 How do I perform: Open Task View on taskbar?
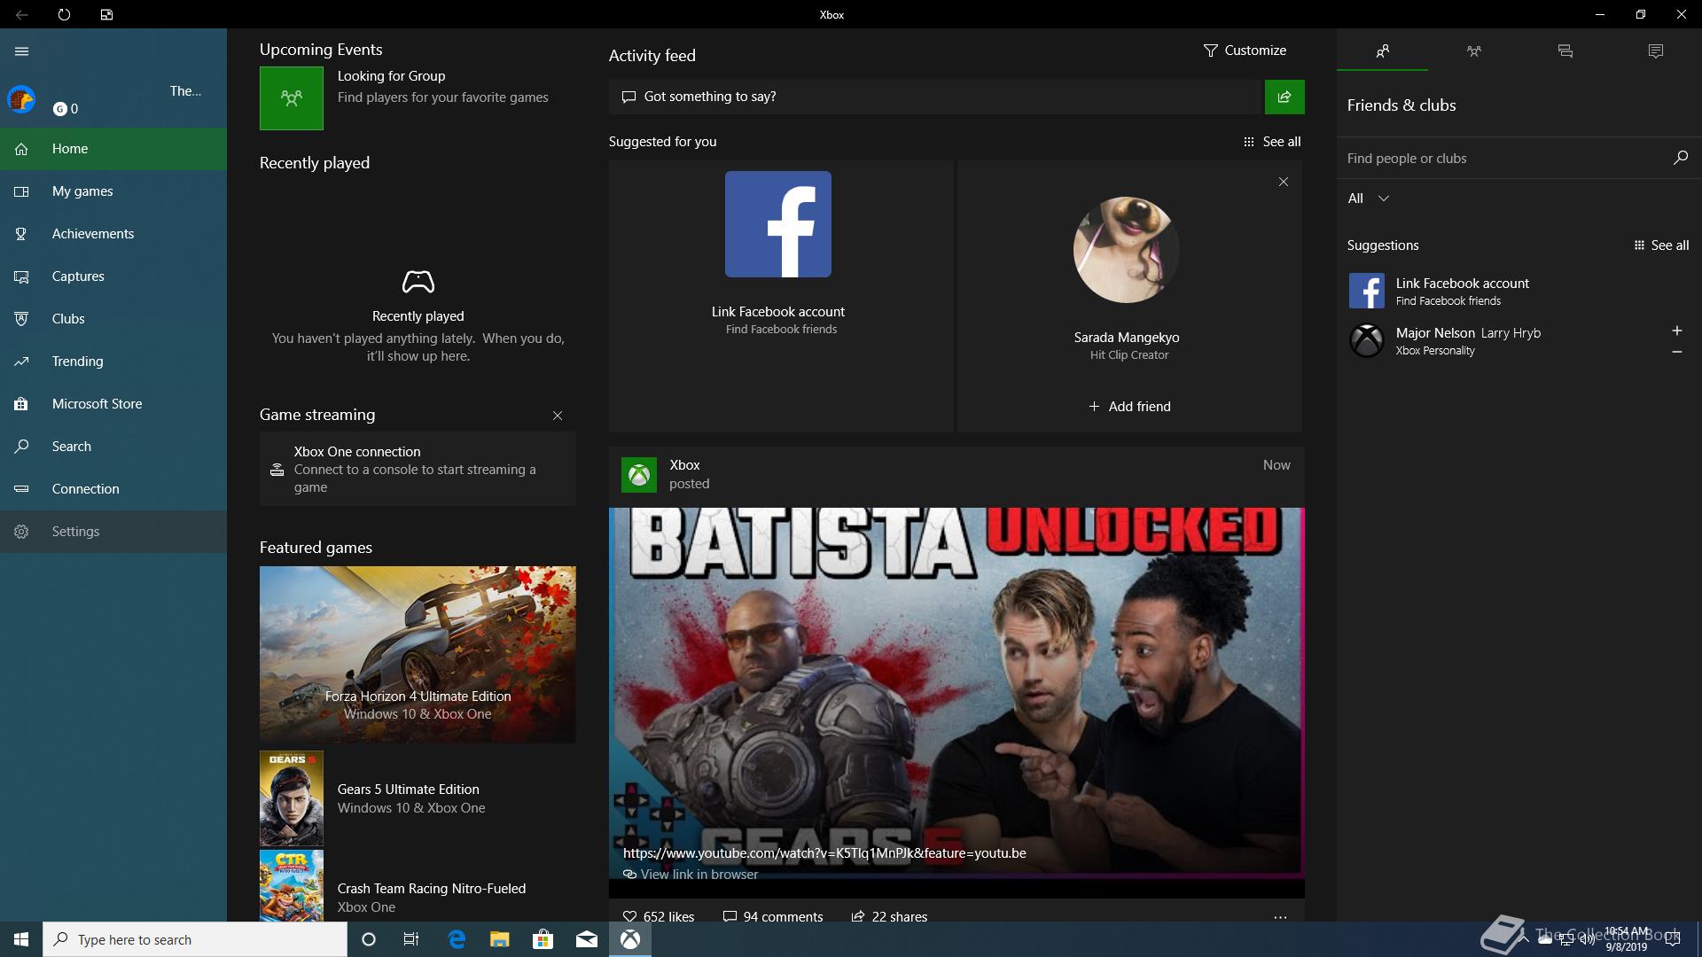click(411, 939)
